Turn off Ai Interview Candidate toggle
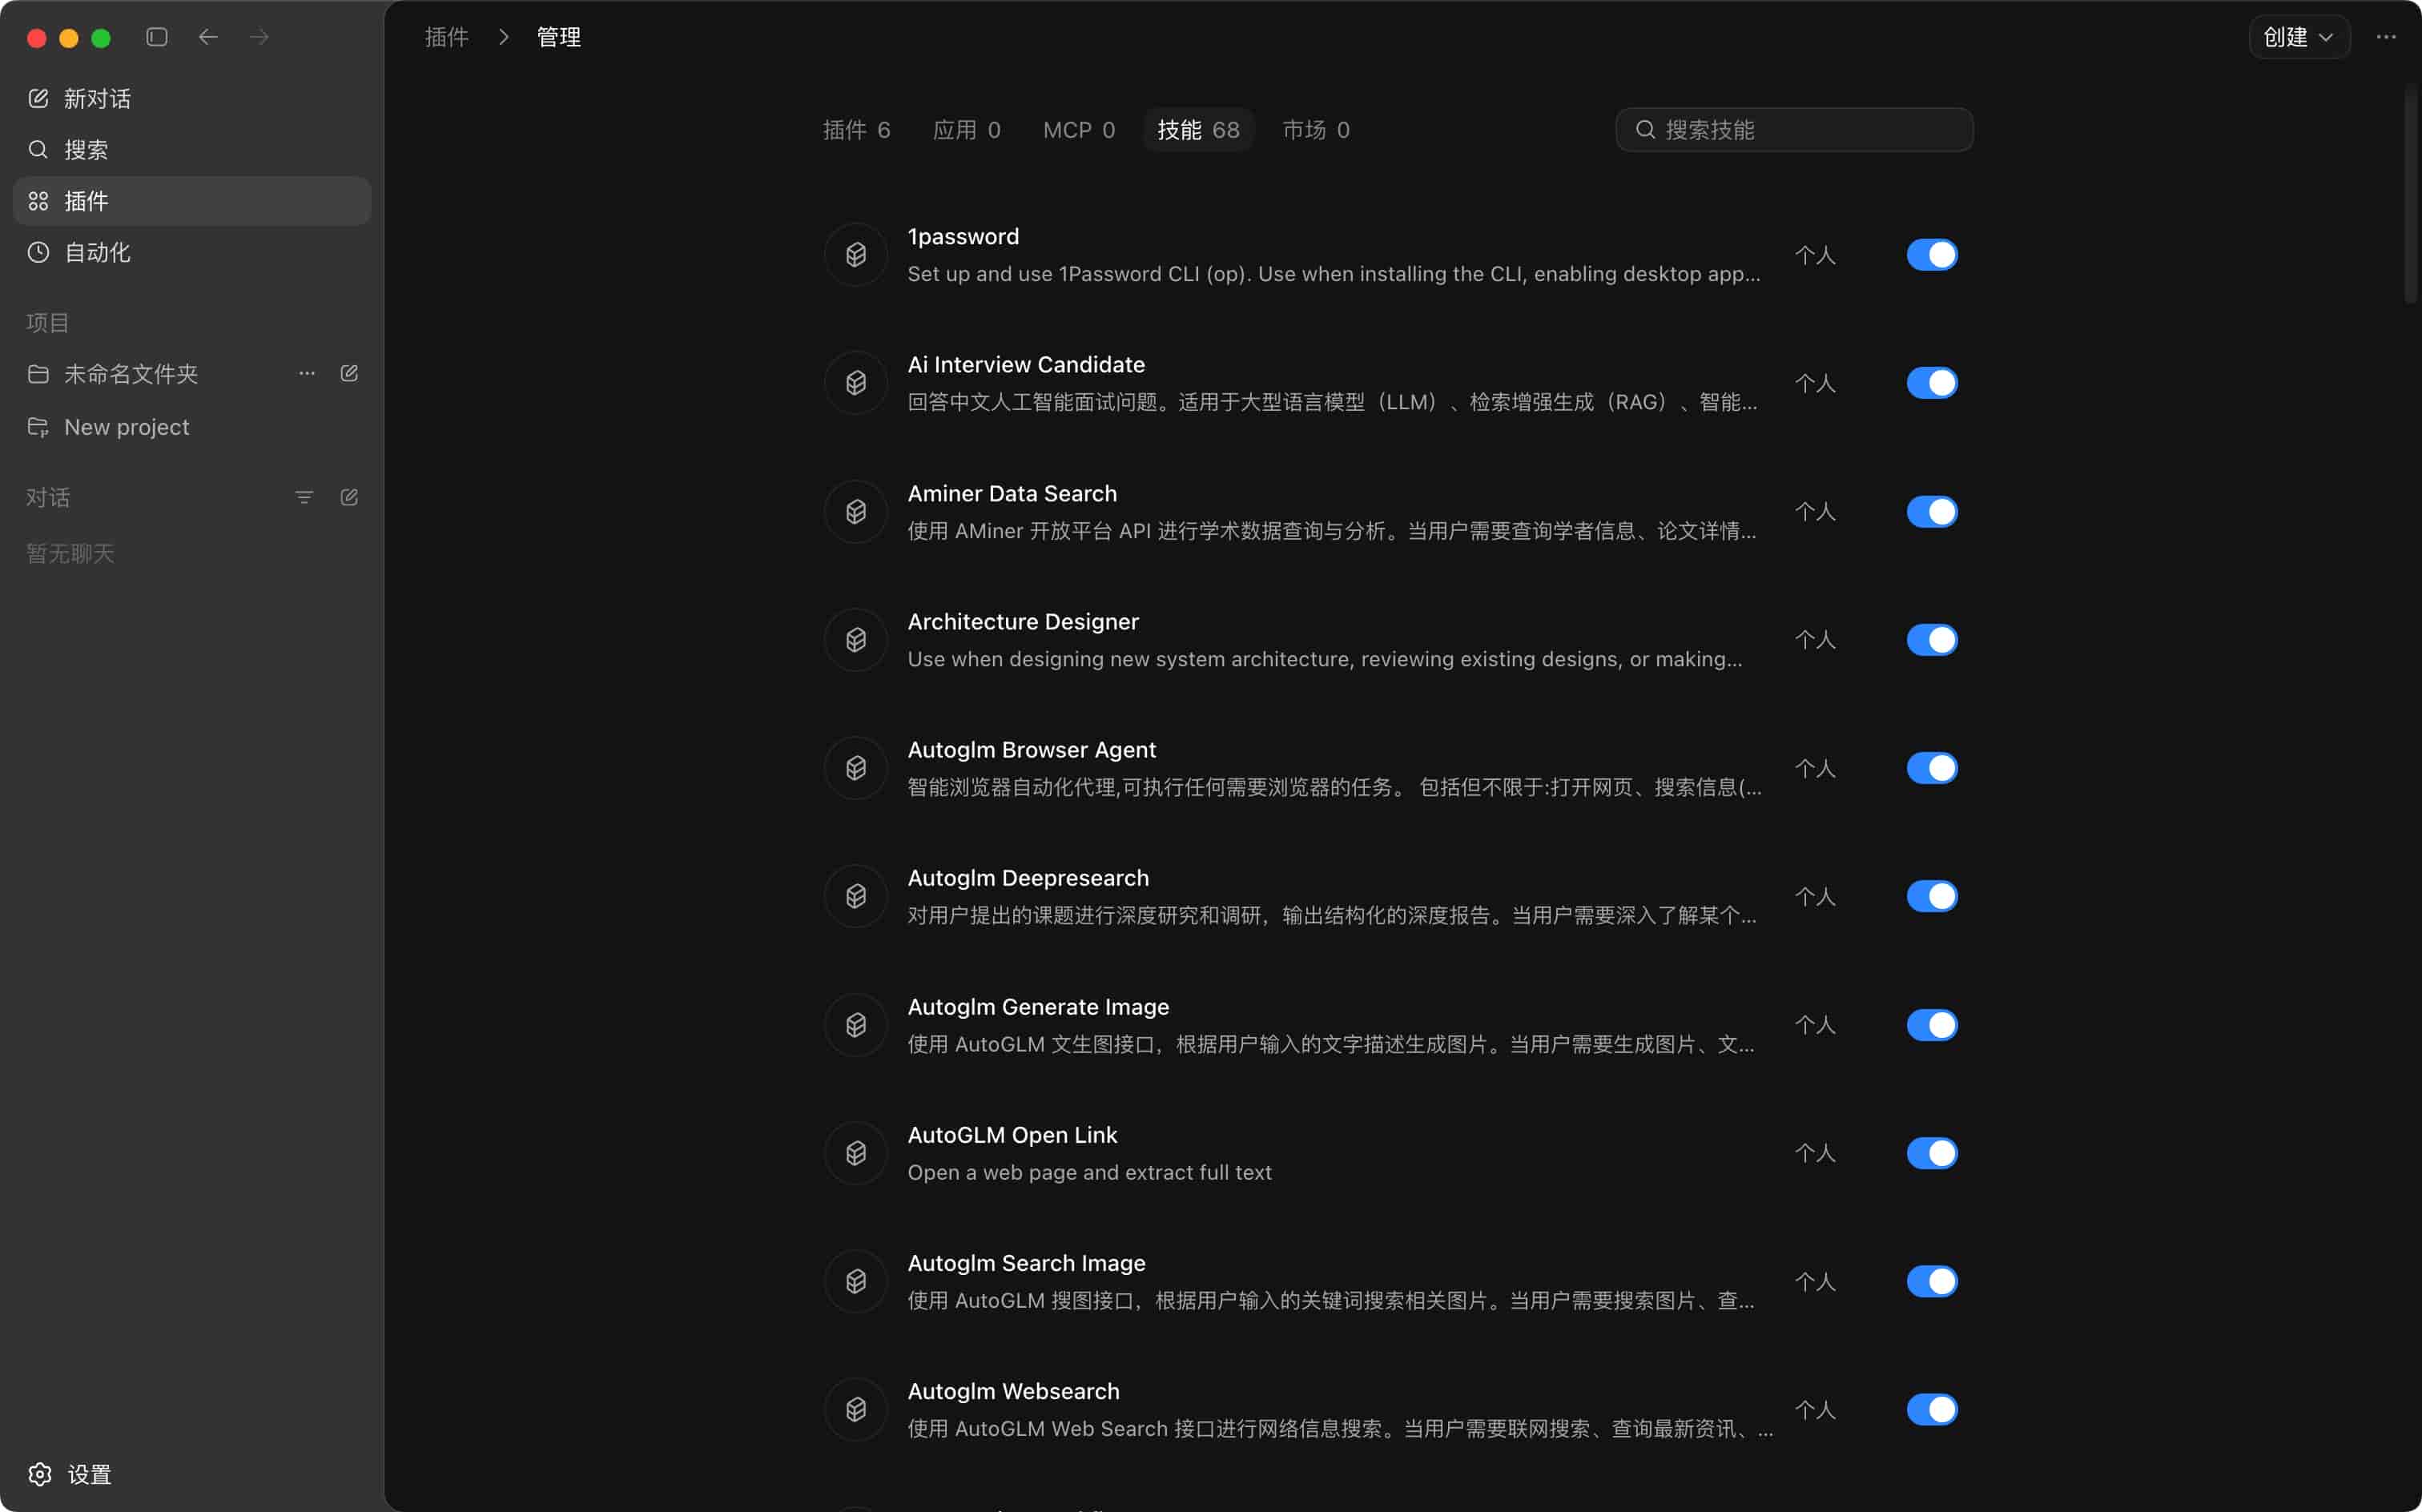 (1932, 383)
